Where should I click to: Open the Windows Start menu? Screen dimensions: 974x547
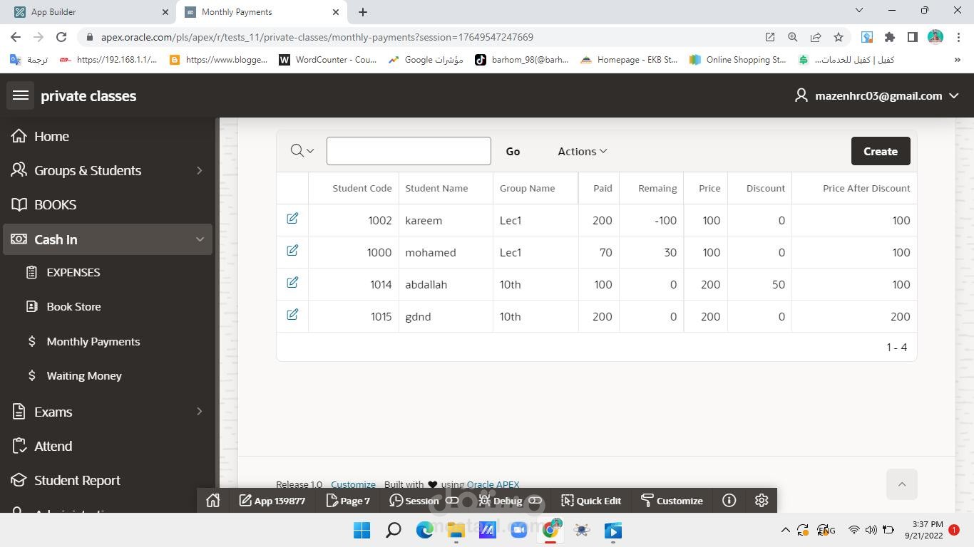[x=362, y=530]
